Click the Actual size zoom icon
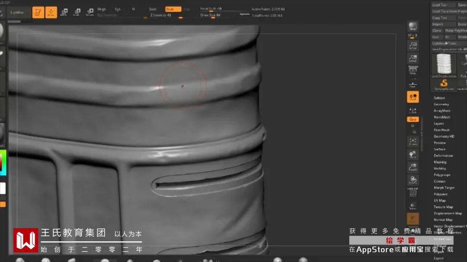The width and height of the screenshot is (467, 262). [x=413, y=45]
